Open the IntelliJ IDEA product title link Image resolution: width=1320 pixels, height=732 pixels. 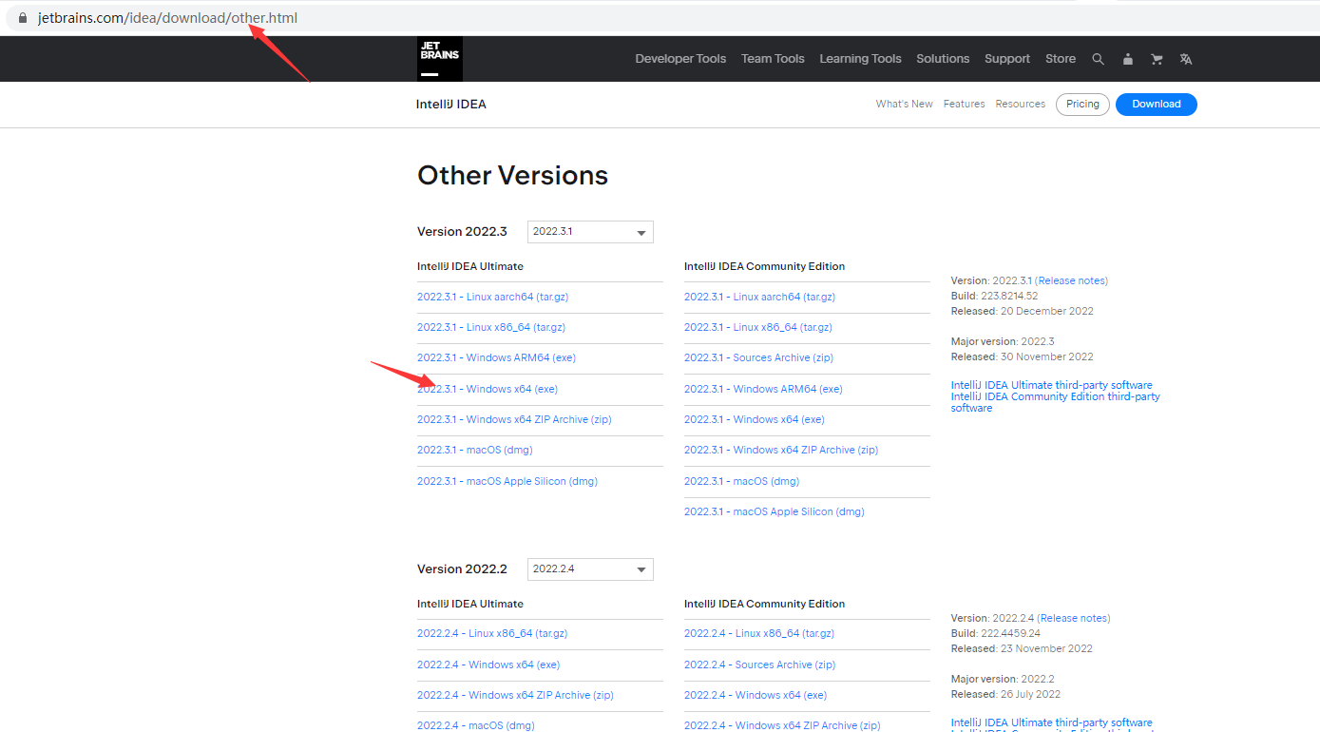(451, 105)
